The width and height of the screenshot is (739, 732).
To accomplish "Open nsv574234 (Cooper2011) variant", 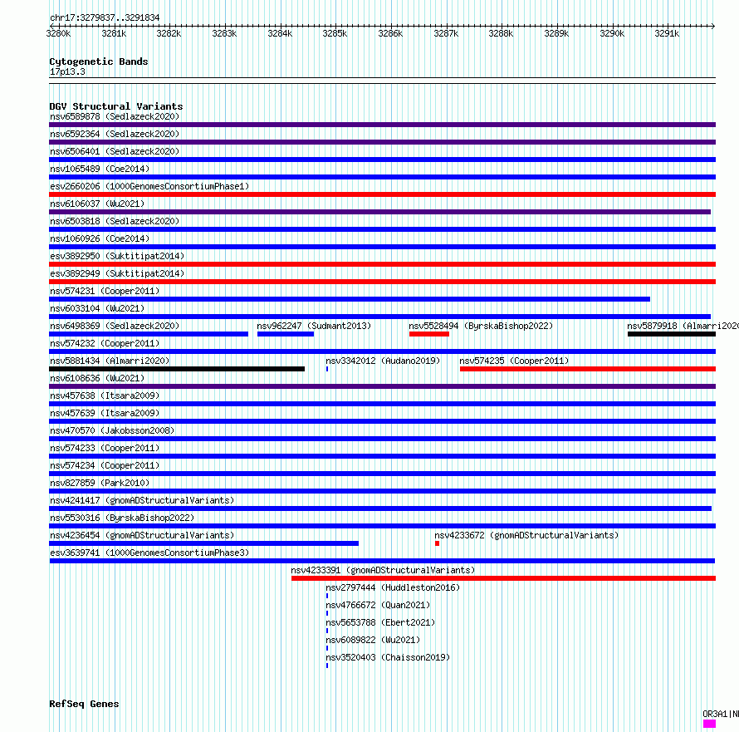I will [105, 465].
